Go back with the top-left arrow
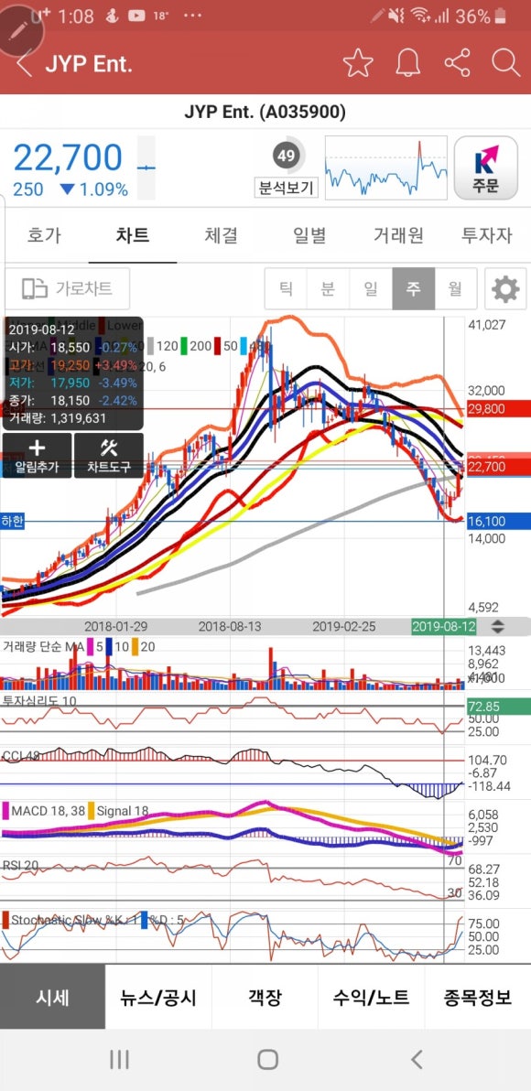This screenshot has width=531, height=1091. click(x=25, y=64)
